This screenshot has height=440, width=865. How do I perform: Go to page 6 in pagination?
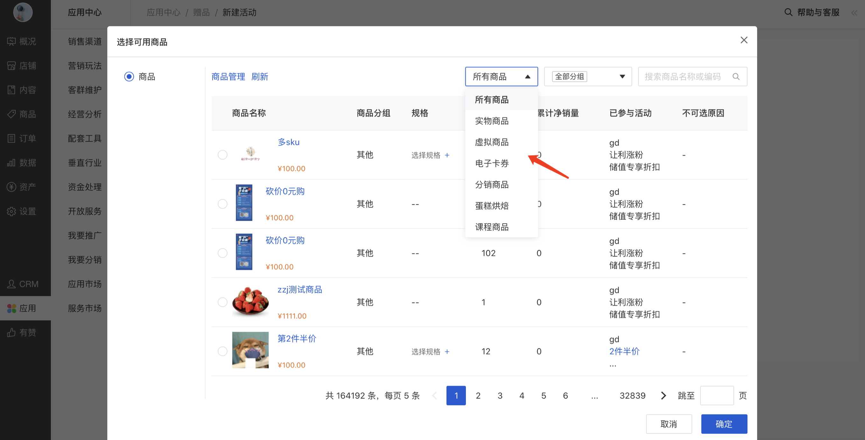point(565,395)
